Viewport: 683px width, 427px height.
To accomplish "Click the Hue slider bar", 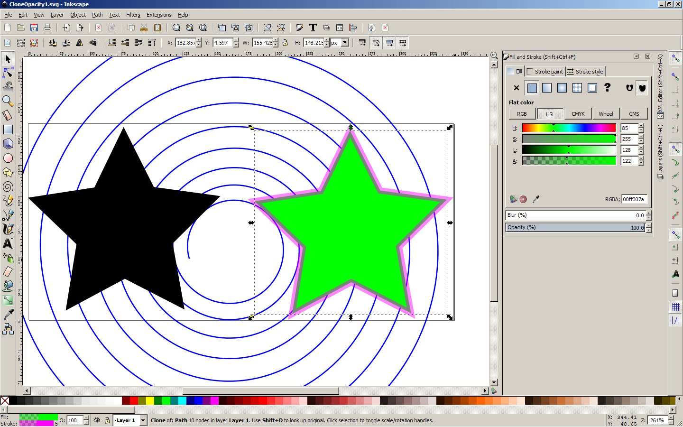I will click(x=569, y=128).
